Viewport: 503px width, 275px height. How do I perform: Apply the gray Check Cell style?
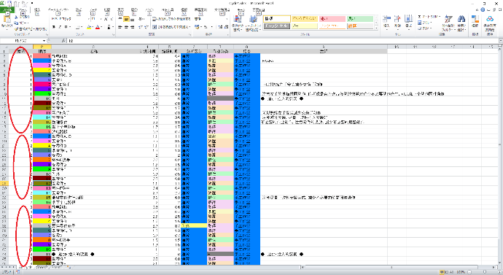(277, 26)
